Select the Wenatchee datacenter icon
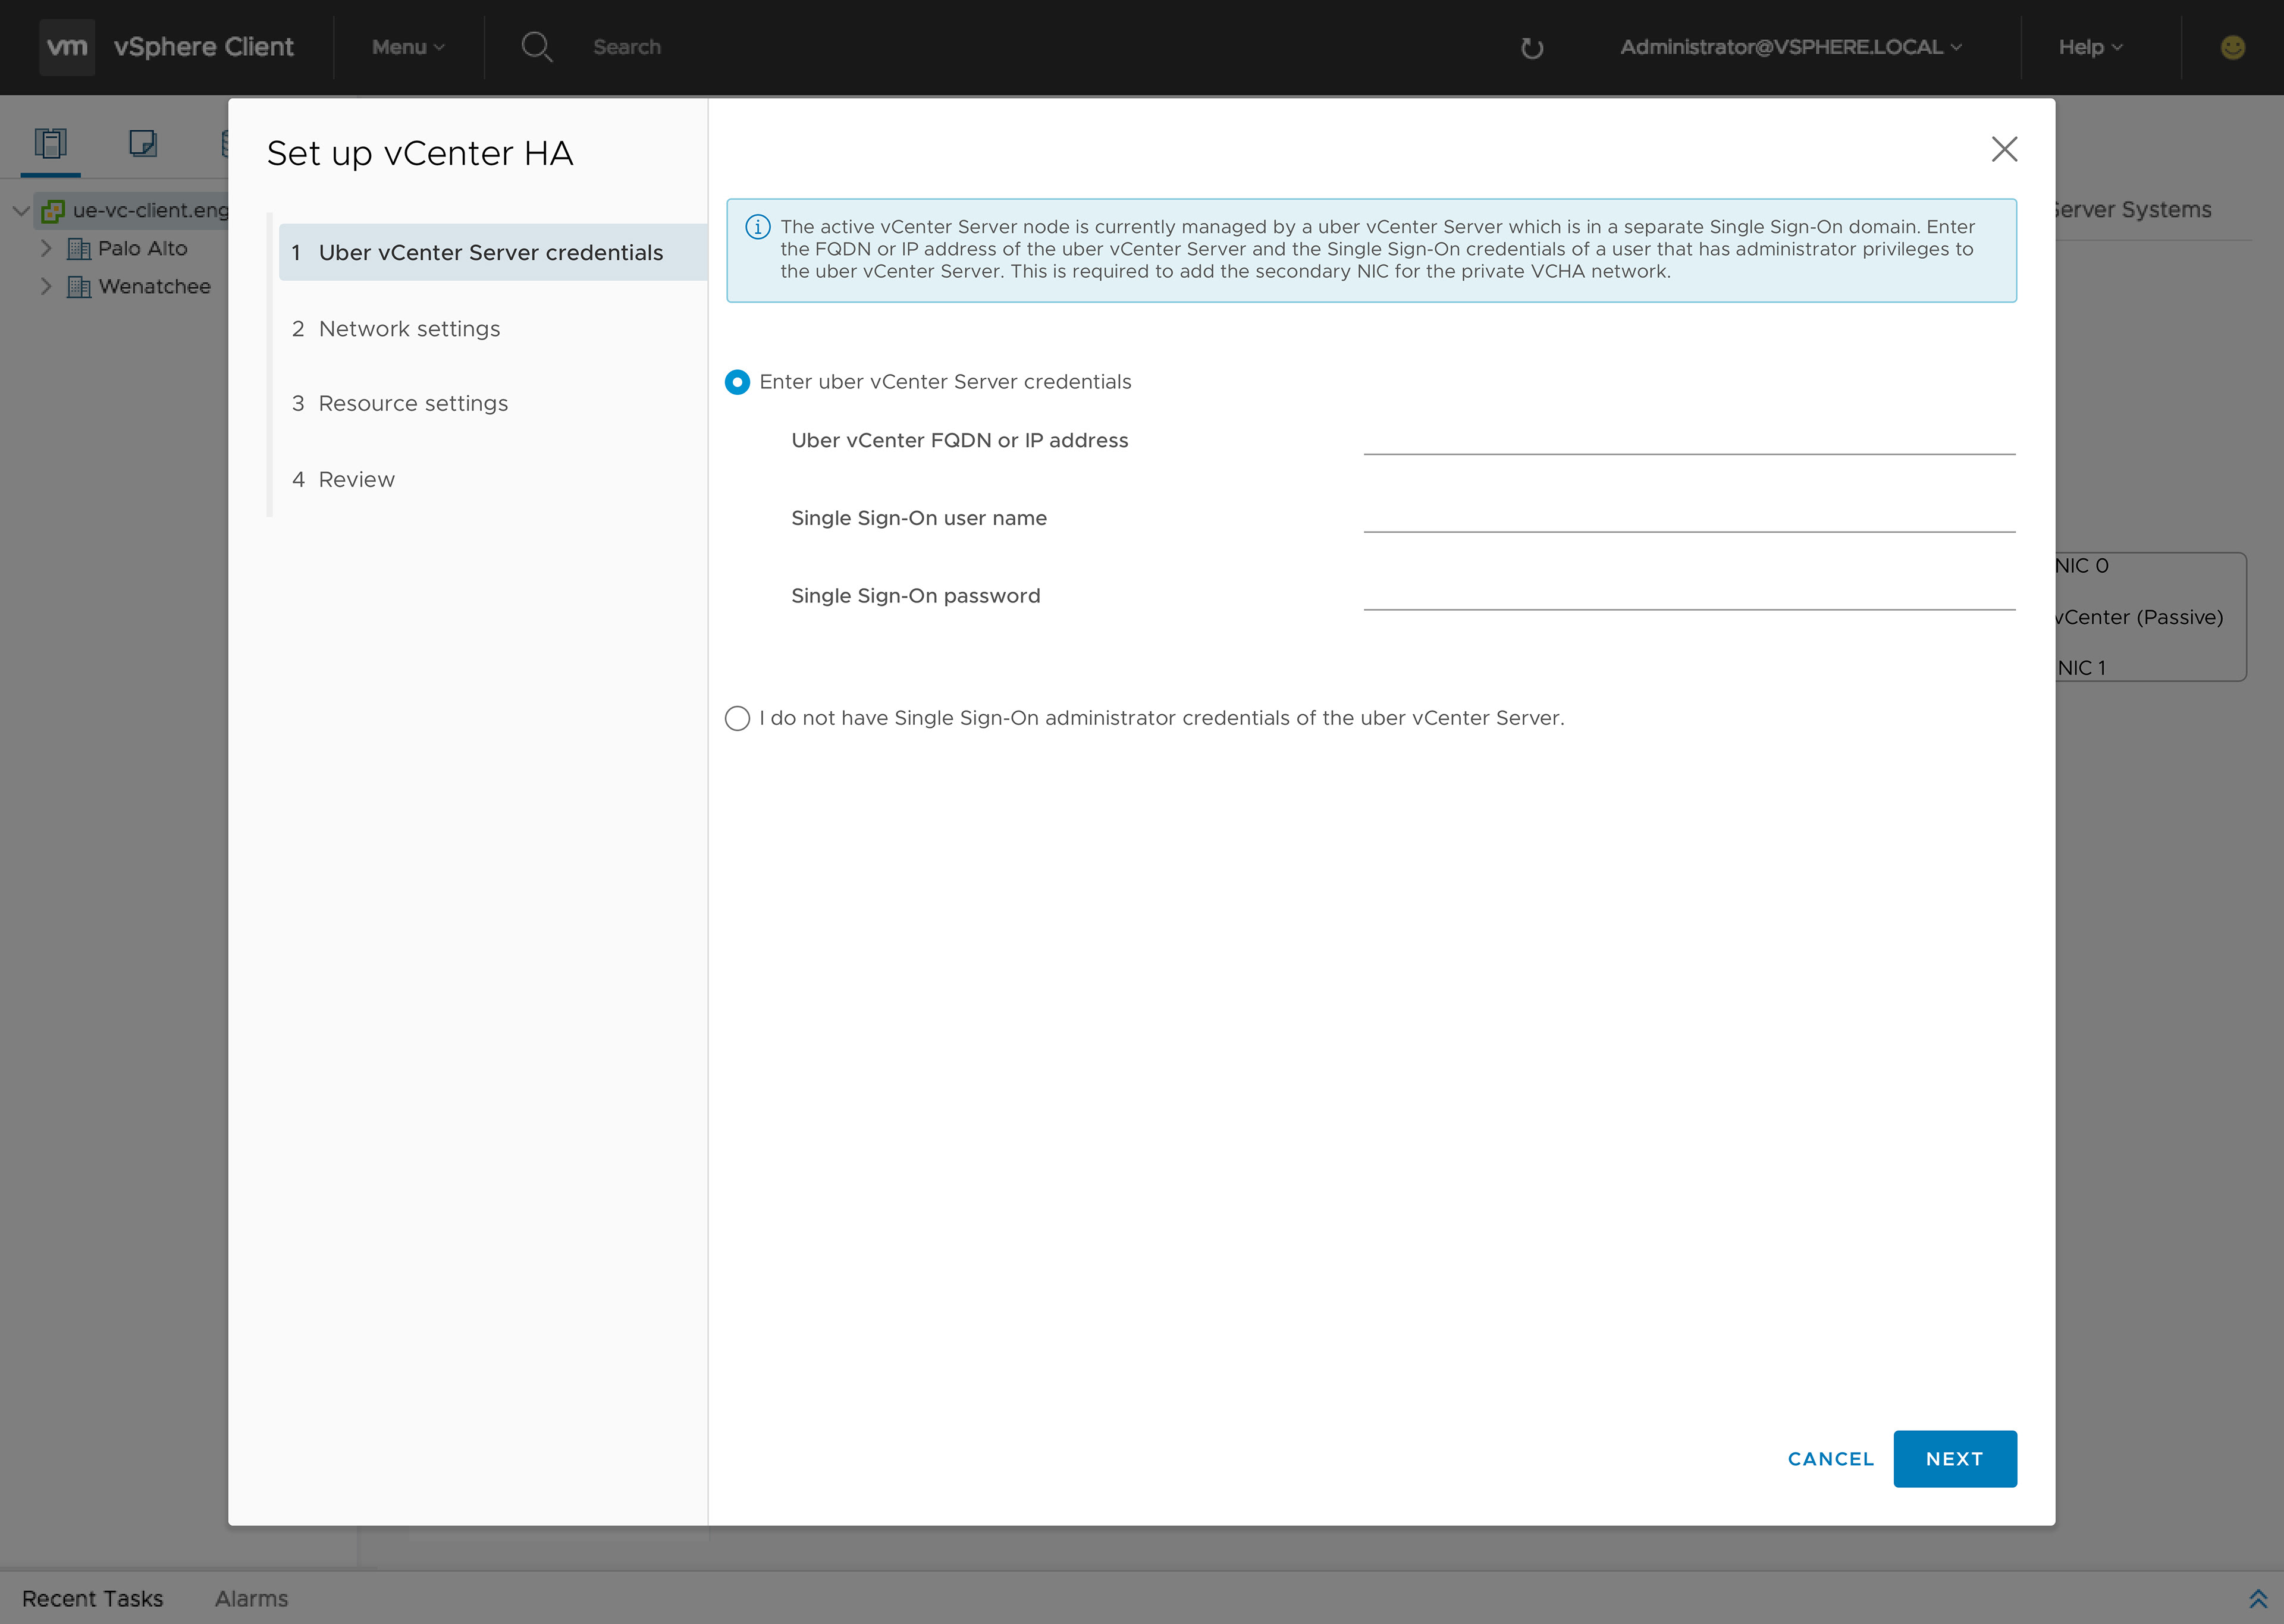 click(x=79, y=287)
